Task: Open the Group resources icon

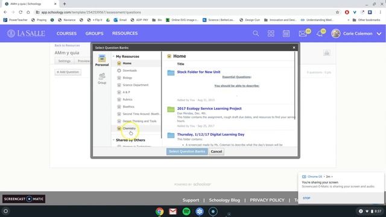Action: (102, 78)
